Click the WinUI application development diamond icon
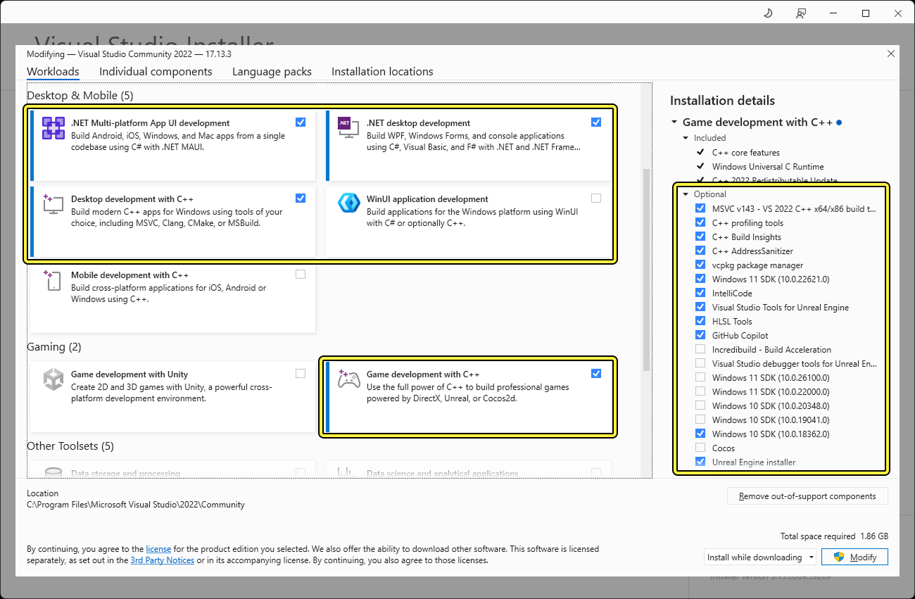Viewport: 915px width, 599px height. pos(348,203)
